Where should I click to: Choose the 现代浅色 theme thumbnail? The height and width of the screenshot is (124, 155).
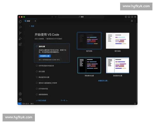coord(118,41)
